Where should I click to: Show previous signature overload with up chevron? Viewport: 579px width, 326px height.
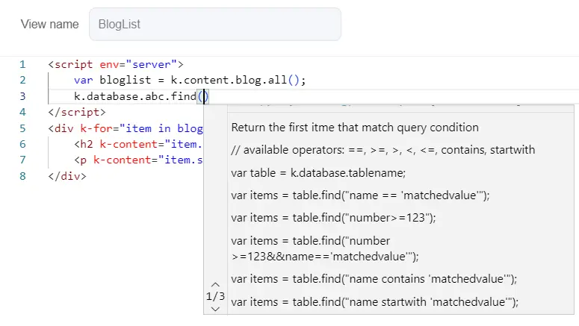tap(215, 284)
